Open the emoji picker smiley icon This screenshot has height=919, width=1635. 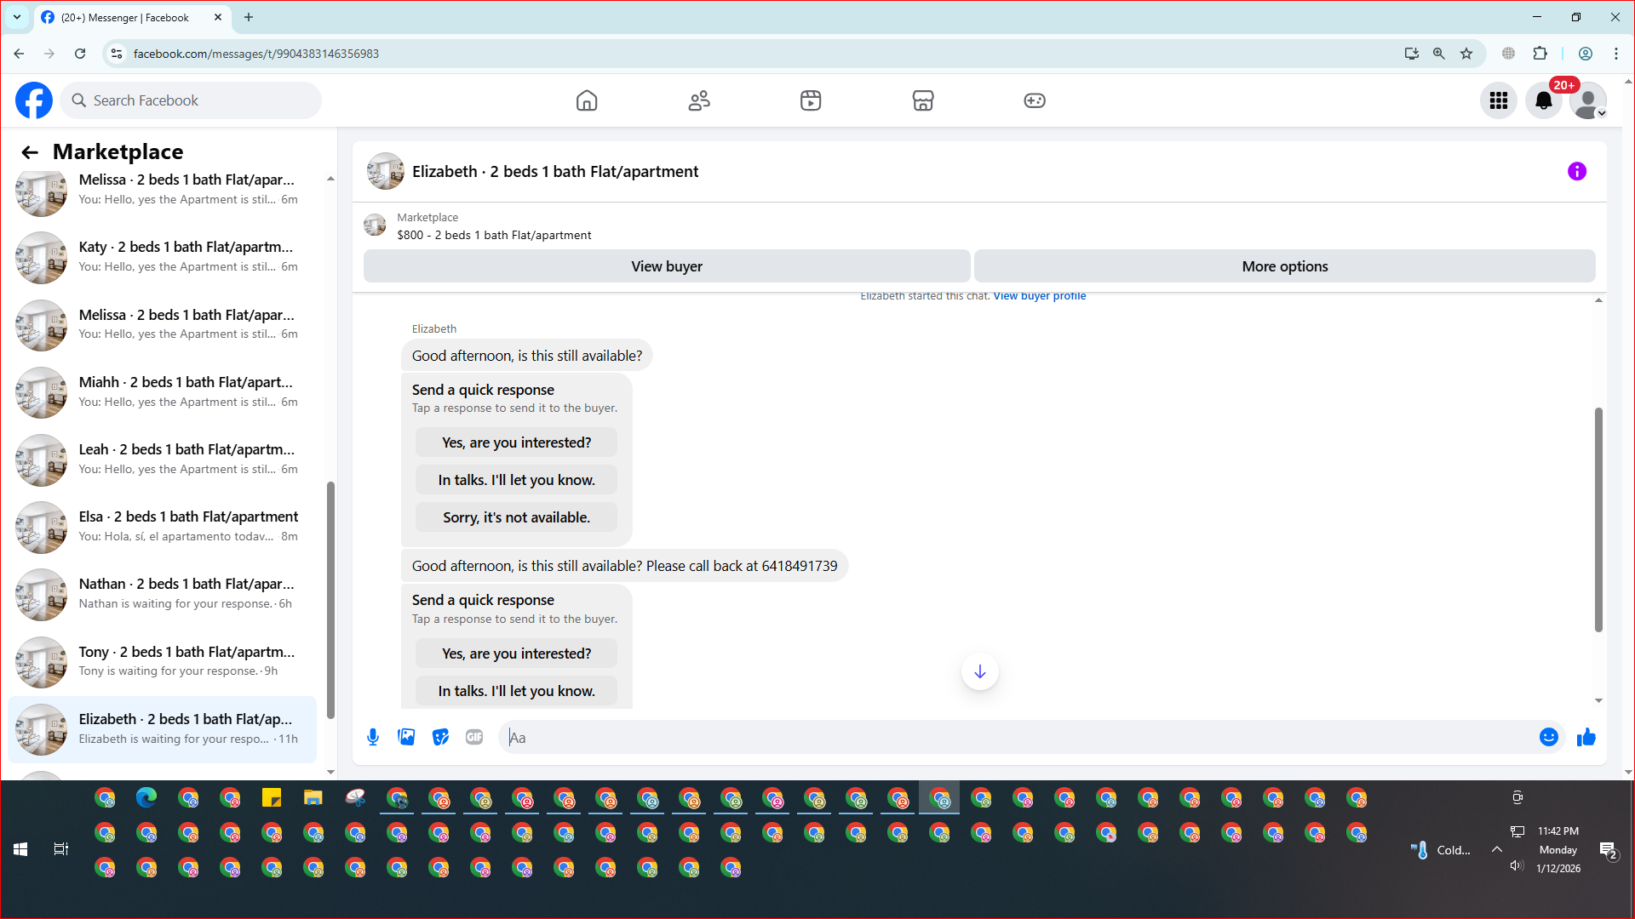(1548, 737)
